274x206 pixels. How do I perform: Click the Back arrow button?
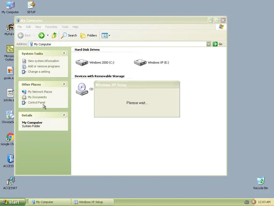coord(24,35)
